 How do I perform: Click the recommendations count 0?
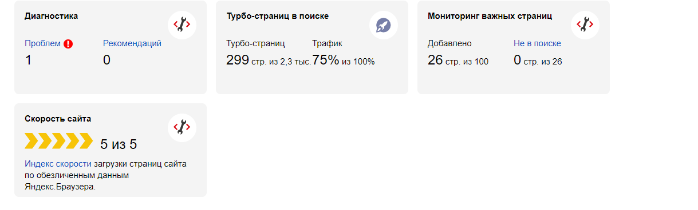click(107, 60)
